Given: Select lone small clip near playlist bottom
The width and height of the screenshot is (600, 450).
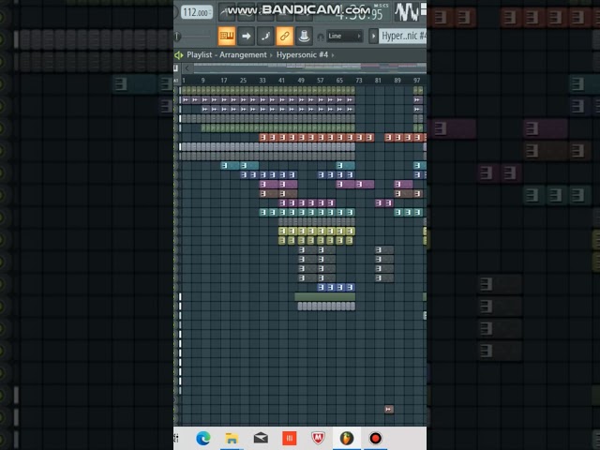Looking at the screenshot, I should (389, 409).
